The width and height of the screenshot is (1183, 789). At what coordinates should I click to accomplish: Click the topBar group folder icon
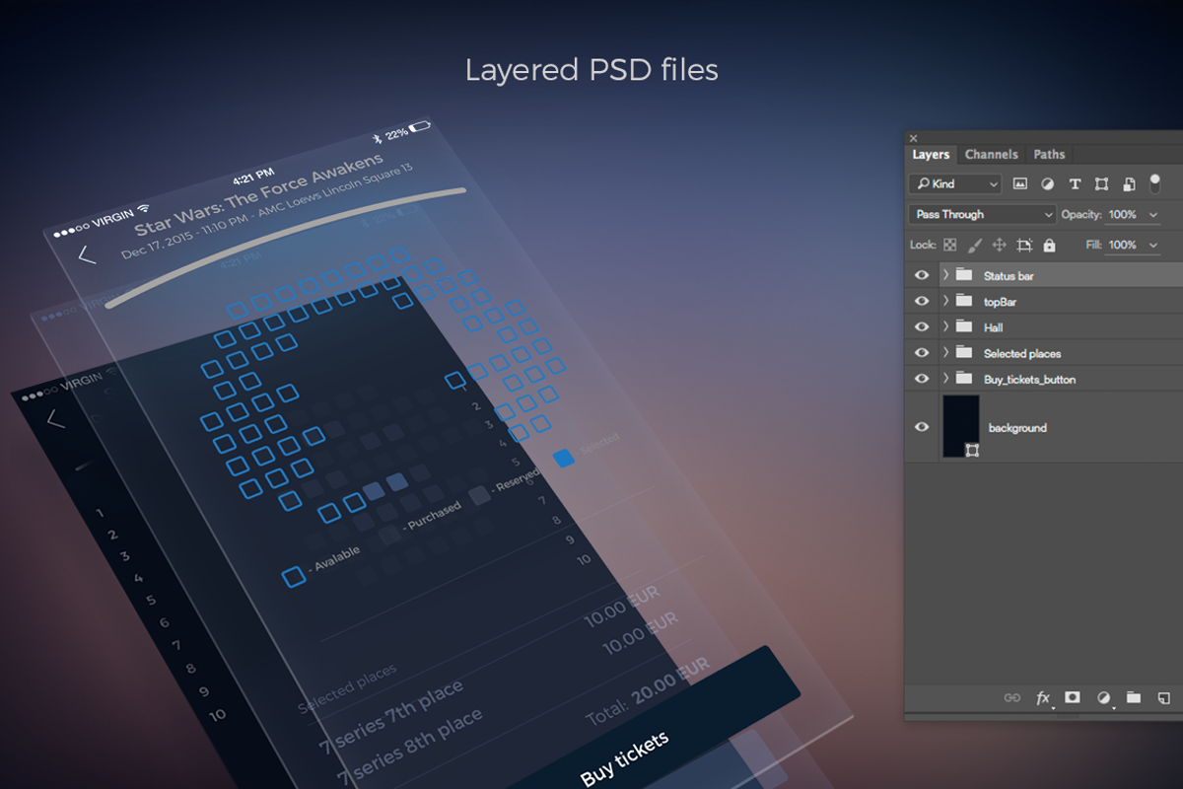pos(964,301)
